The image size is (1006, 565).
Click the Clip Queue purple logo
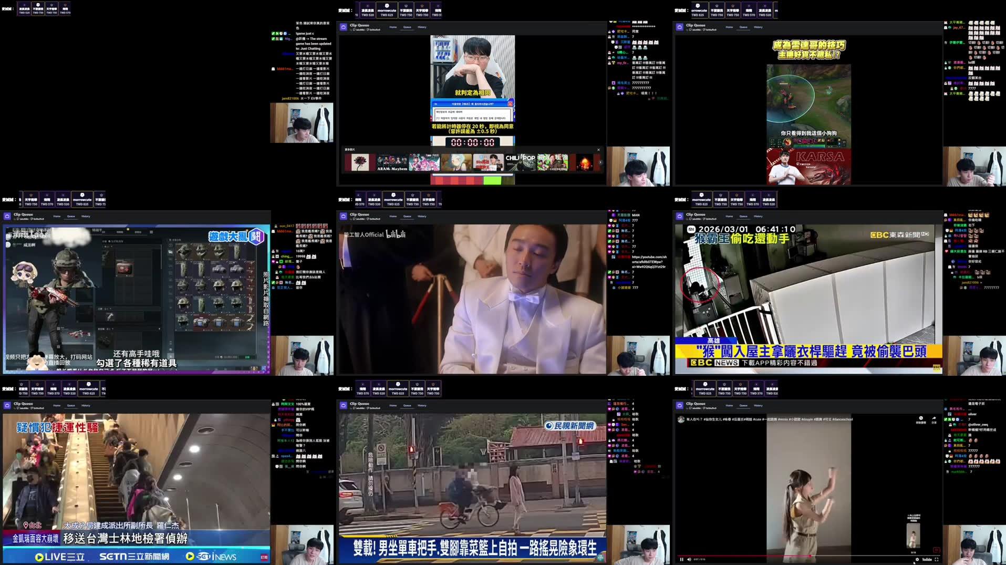pos(681,405)
